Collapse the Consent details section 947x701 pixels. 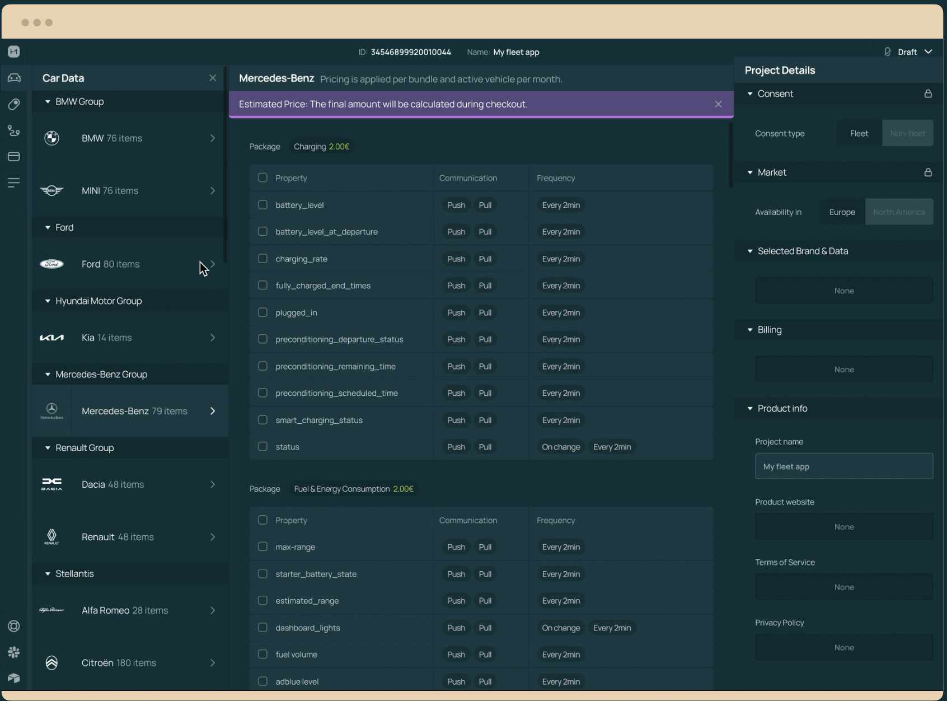pyautogui.click(x=750, y=94)
